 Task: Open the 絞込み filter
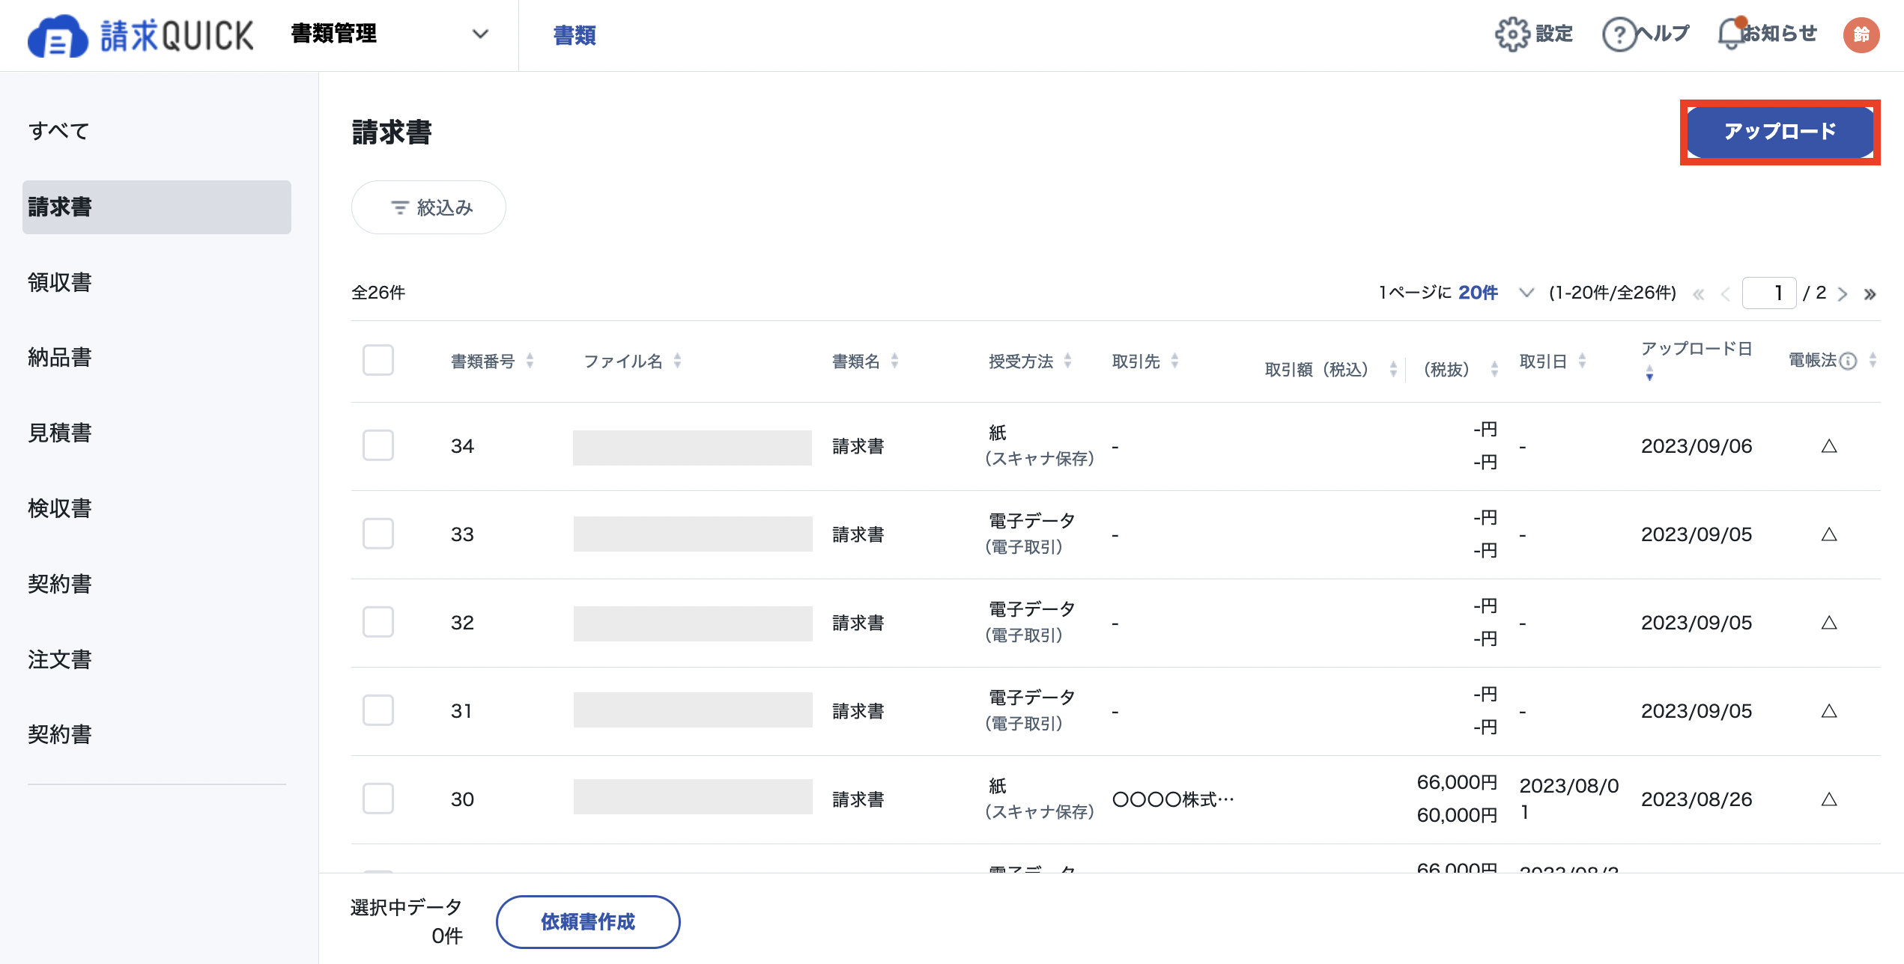tap(428, 207)
